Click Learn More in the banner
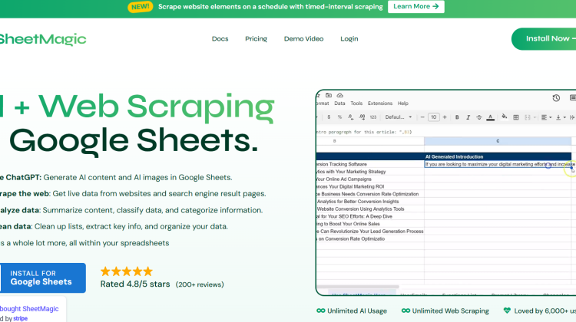Image resolution: width=576 pixels, height=322 pixels. [415, 7]
